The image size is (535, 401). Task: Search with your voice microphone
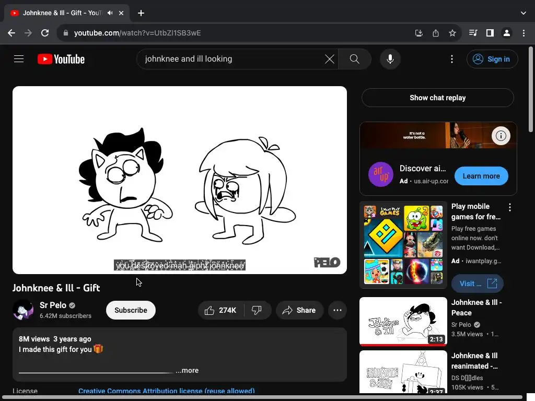(x=390, y=59)
